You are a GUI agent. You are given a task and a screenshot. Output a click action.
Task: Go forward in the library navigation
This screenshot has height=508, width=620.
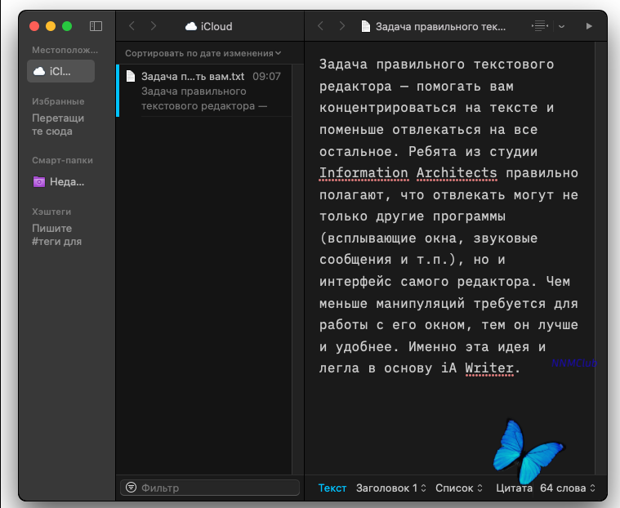(154, 26)
